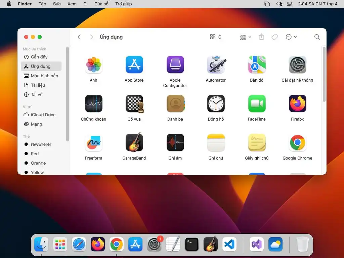Image resolution: width=344 pixels, height=258 pixels.
Task: Select iCloud Drive in the sidebar
Action: pos(41,115)
